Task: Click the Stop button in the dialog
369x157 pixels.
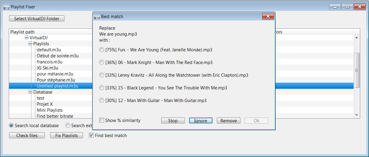Action: tap(173, 120)
